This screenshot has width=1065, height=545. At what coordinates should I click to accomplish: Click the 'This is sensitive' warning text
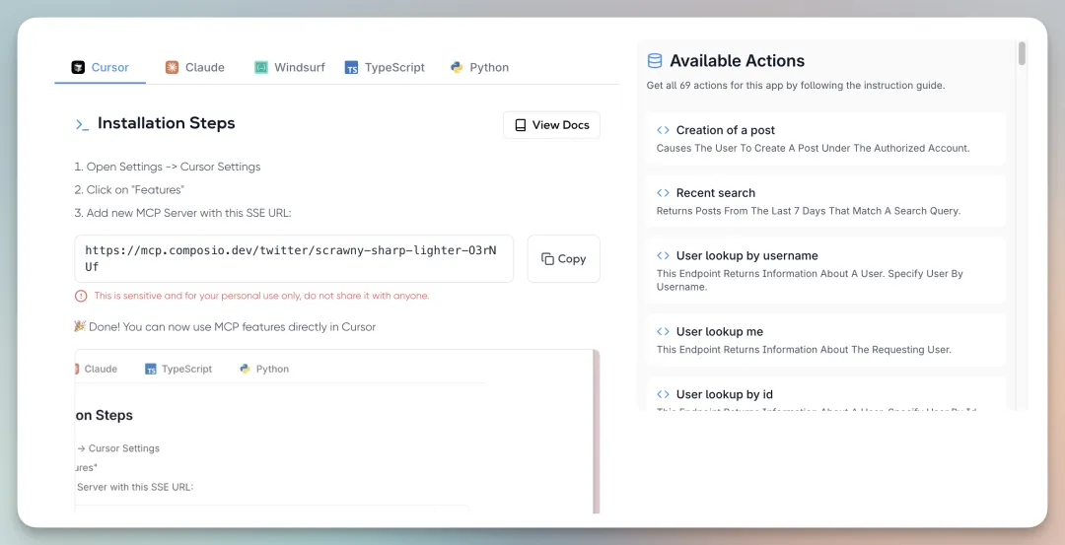pos(261,296)
